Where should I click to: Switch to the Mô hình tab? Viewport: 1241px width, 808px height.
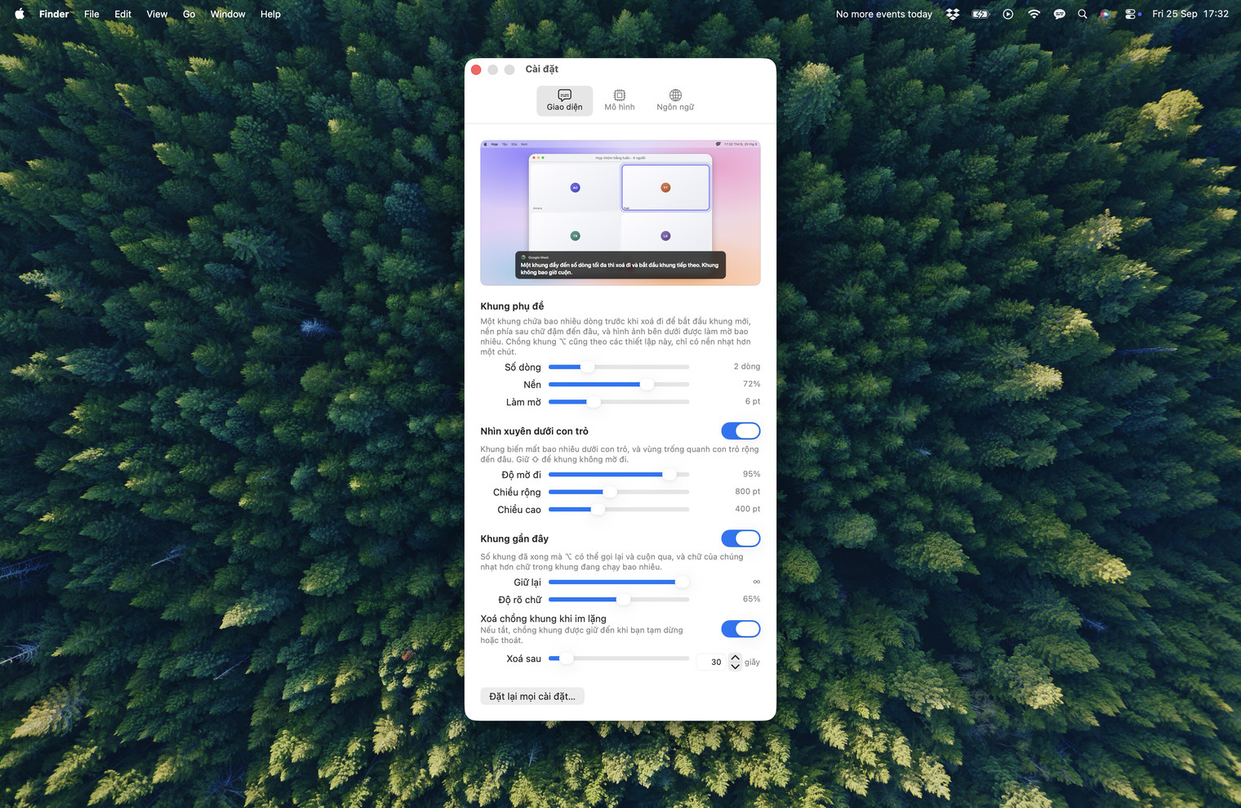click(620, 100)
